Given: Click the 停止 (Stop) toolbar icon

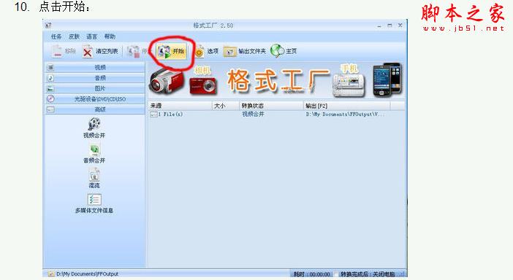Looking at the screenshot, I should click(134, 51).
